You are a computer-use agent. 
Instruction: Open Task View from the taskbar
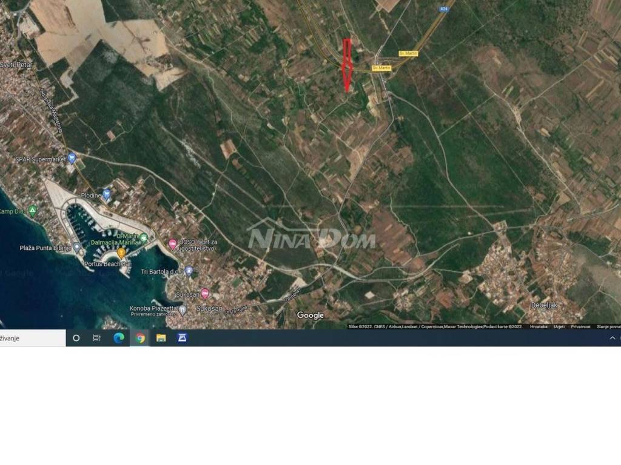(x=96, y=338)
